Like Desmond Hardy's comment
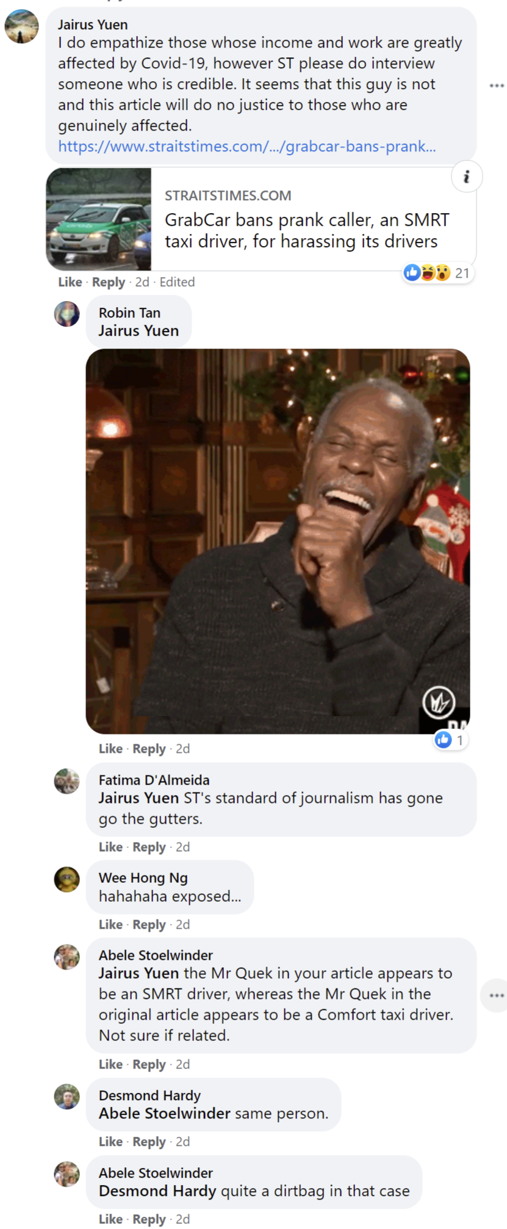Viewport: 507px width, 1229px height. coord(110,1142)
